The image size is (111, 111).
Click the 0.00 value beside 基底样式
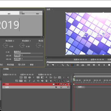pos(8,52)
